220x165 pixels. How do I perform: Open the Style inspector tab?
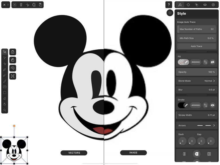180,5
